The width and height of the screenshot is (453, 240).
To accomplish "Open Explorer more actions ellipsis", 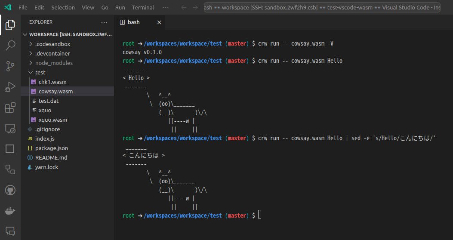I will (x=104, y=22).
